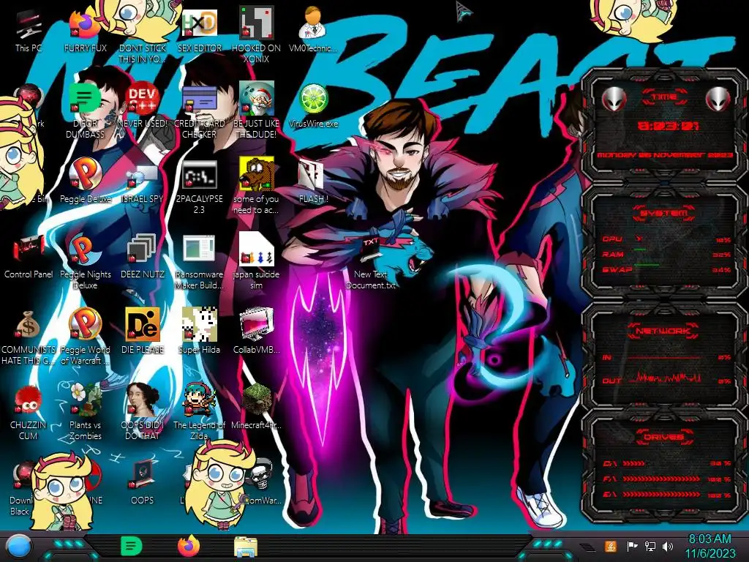
Task: Open Action Center flag tray icon
Action: click(x=632, y=546)
